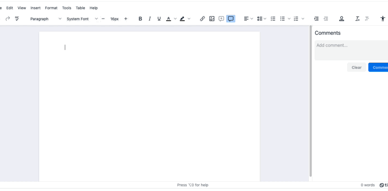The image size is (388, 191).
Task: Apply bullet list icon
Action: (x=282, y=19)
